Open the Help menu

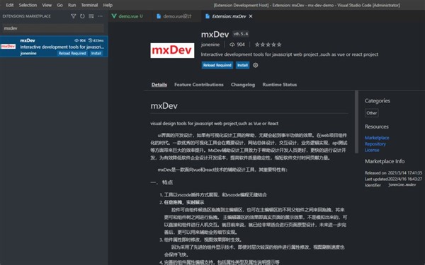click(x=108, y=5)
